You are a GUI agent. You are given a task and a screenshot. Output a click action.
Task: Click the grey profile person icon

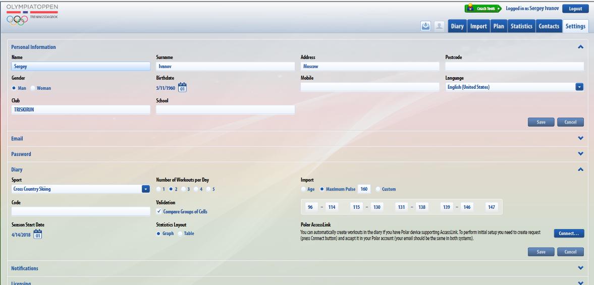coord(439,26)
